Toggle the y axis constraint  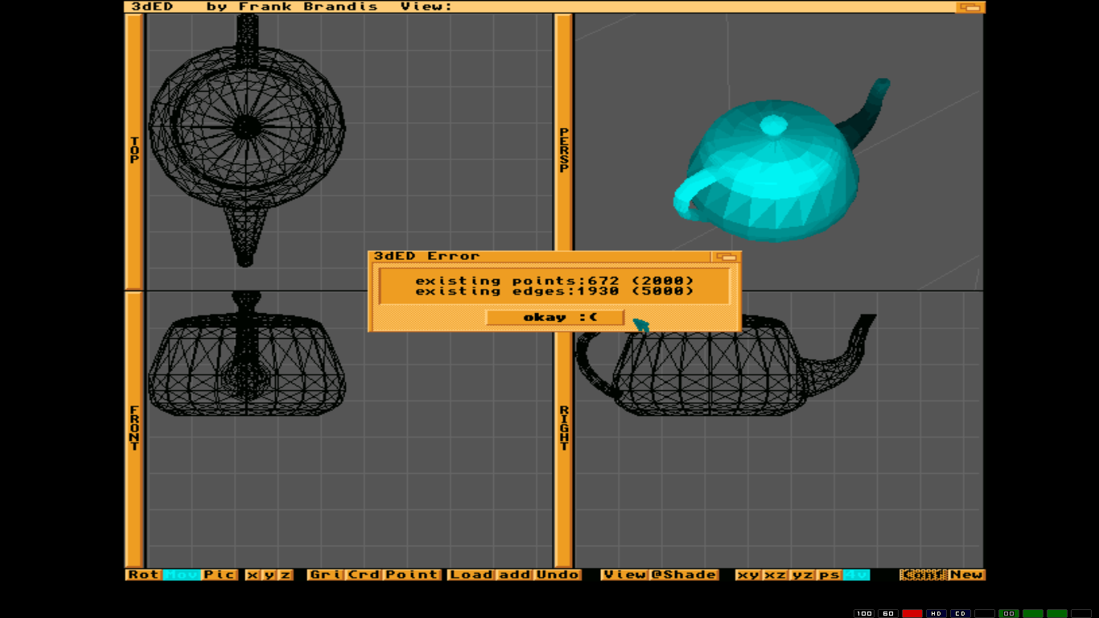click(269, 575)
